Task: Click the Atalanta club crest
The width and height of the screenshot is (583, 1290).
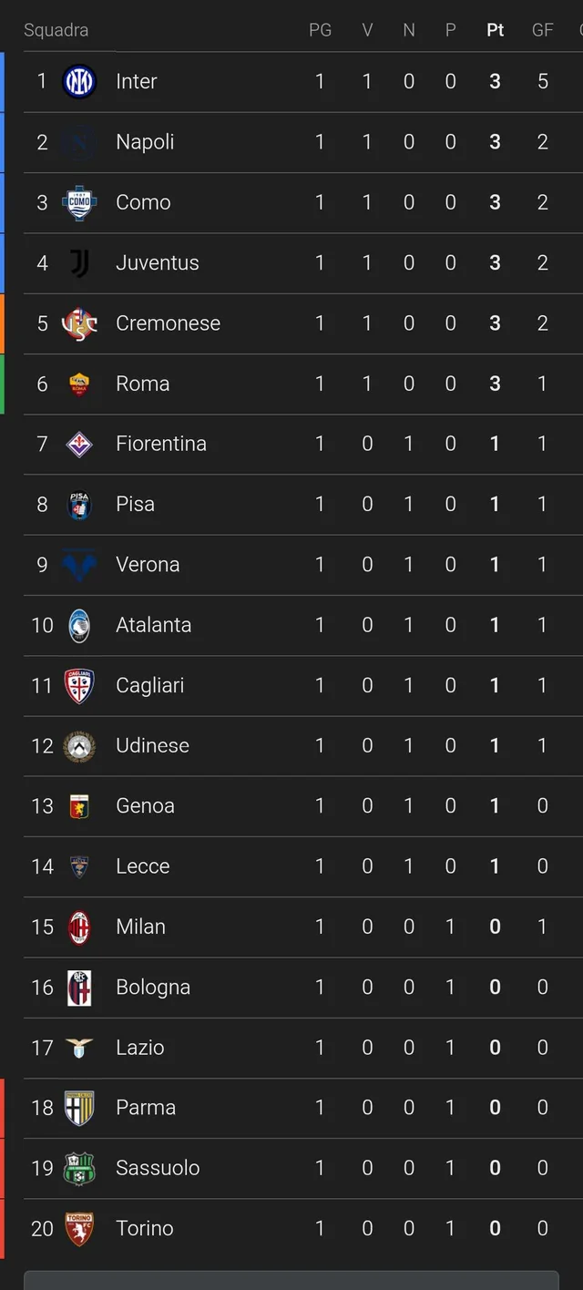Action: [79, 625]
